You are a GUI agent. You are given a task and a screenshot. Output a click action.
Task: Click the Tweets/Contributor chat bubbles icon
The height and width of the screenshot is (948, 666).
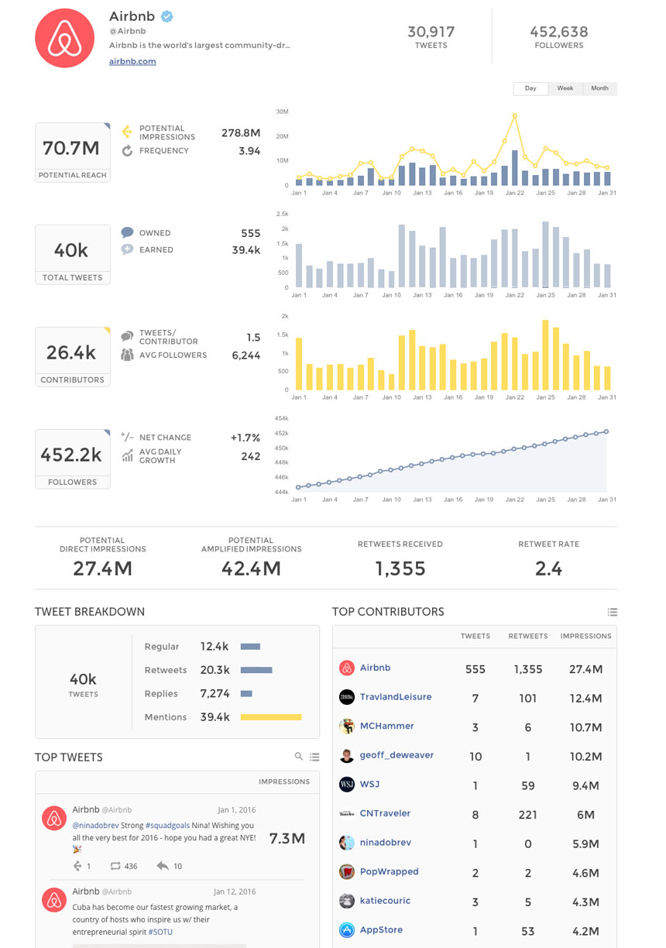[128, 337]
